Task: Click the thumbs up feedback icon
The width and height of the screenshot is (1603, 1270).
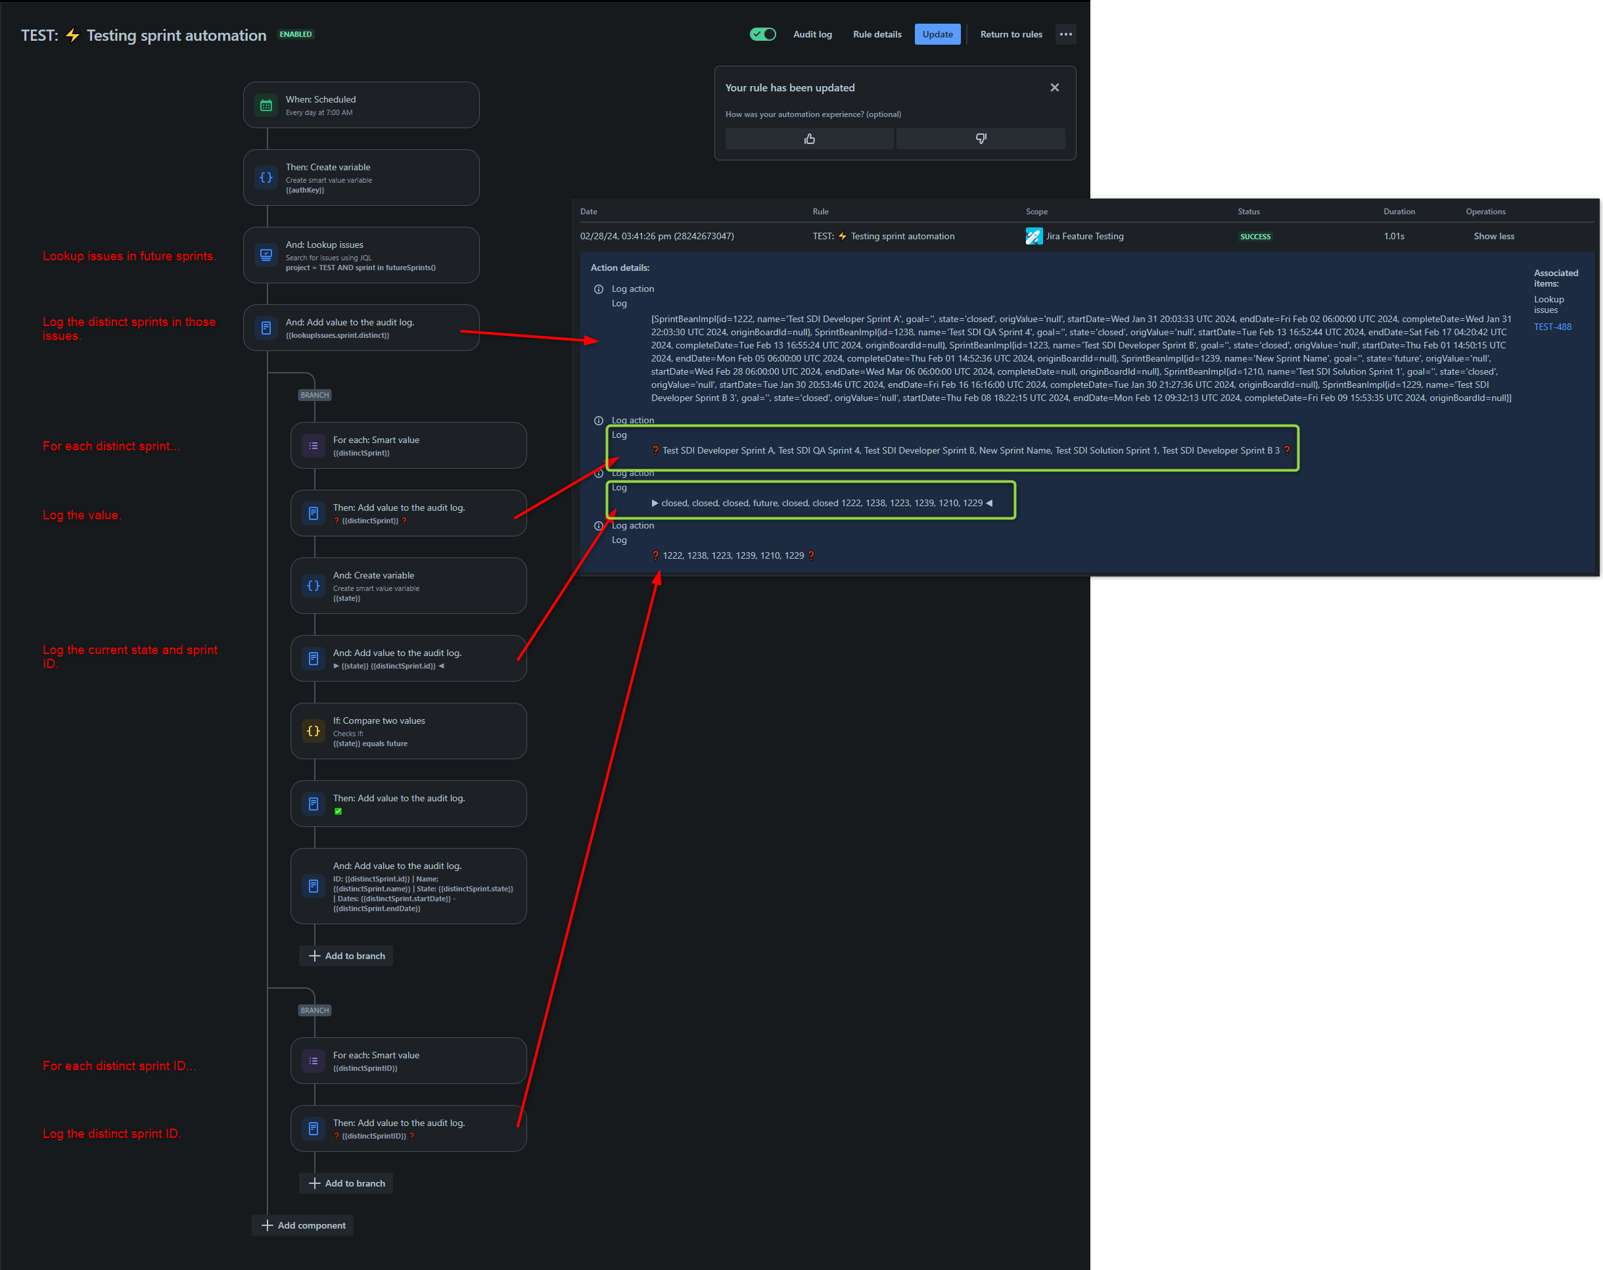Action: [810, 139]
